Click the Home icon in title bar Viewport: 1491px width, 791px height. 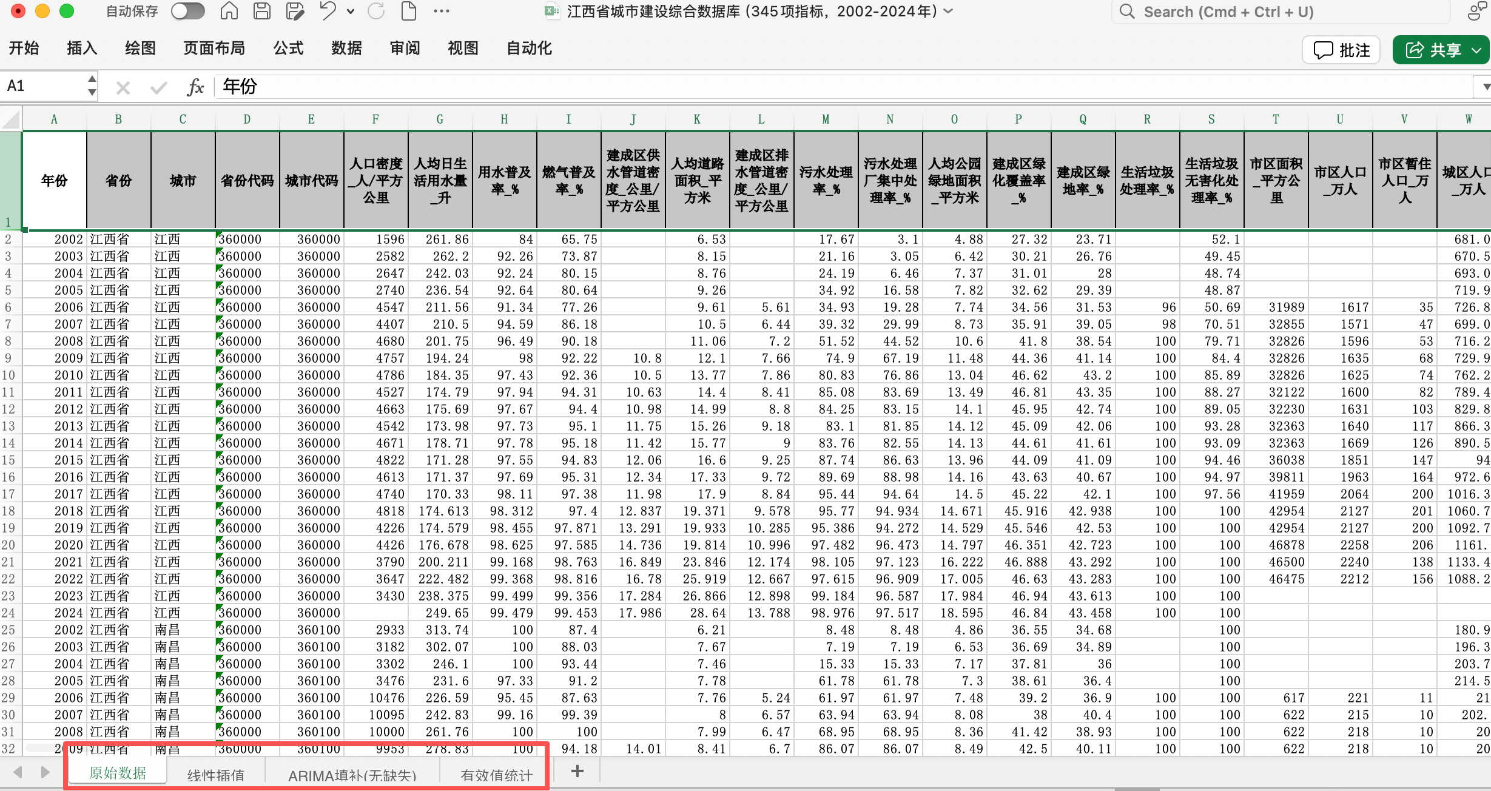click(229, 11)
